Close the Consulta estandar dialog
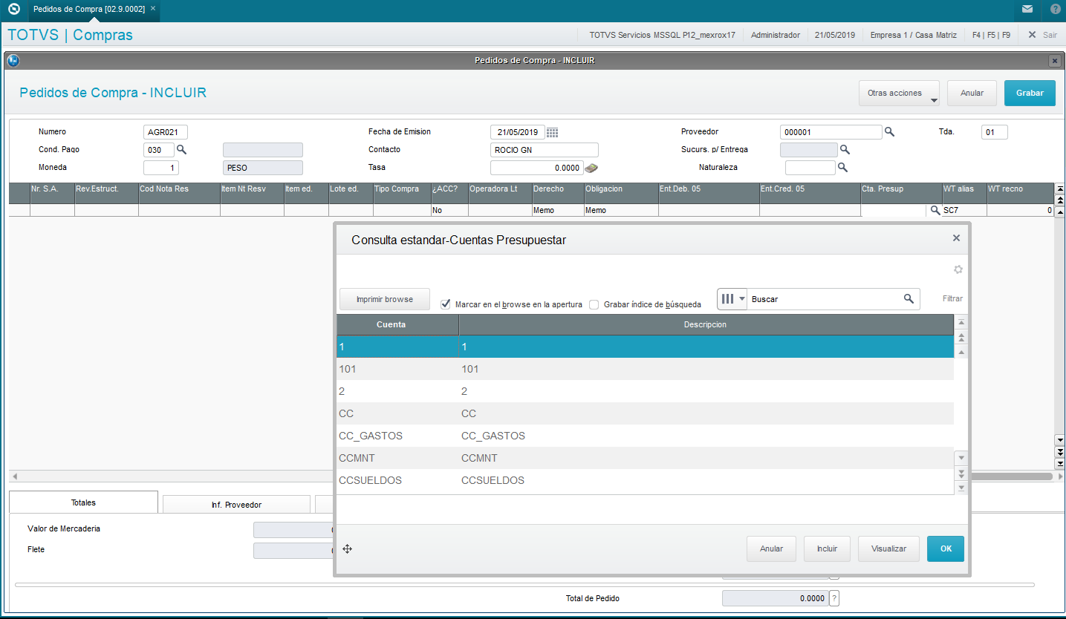This screenshot has width=1066, height=619. coord(956,238)
